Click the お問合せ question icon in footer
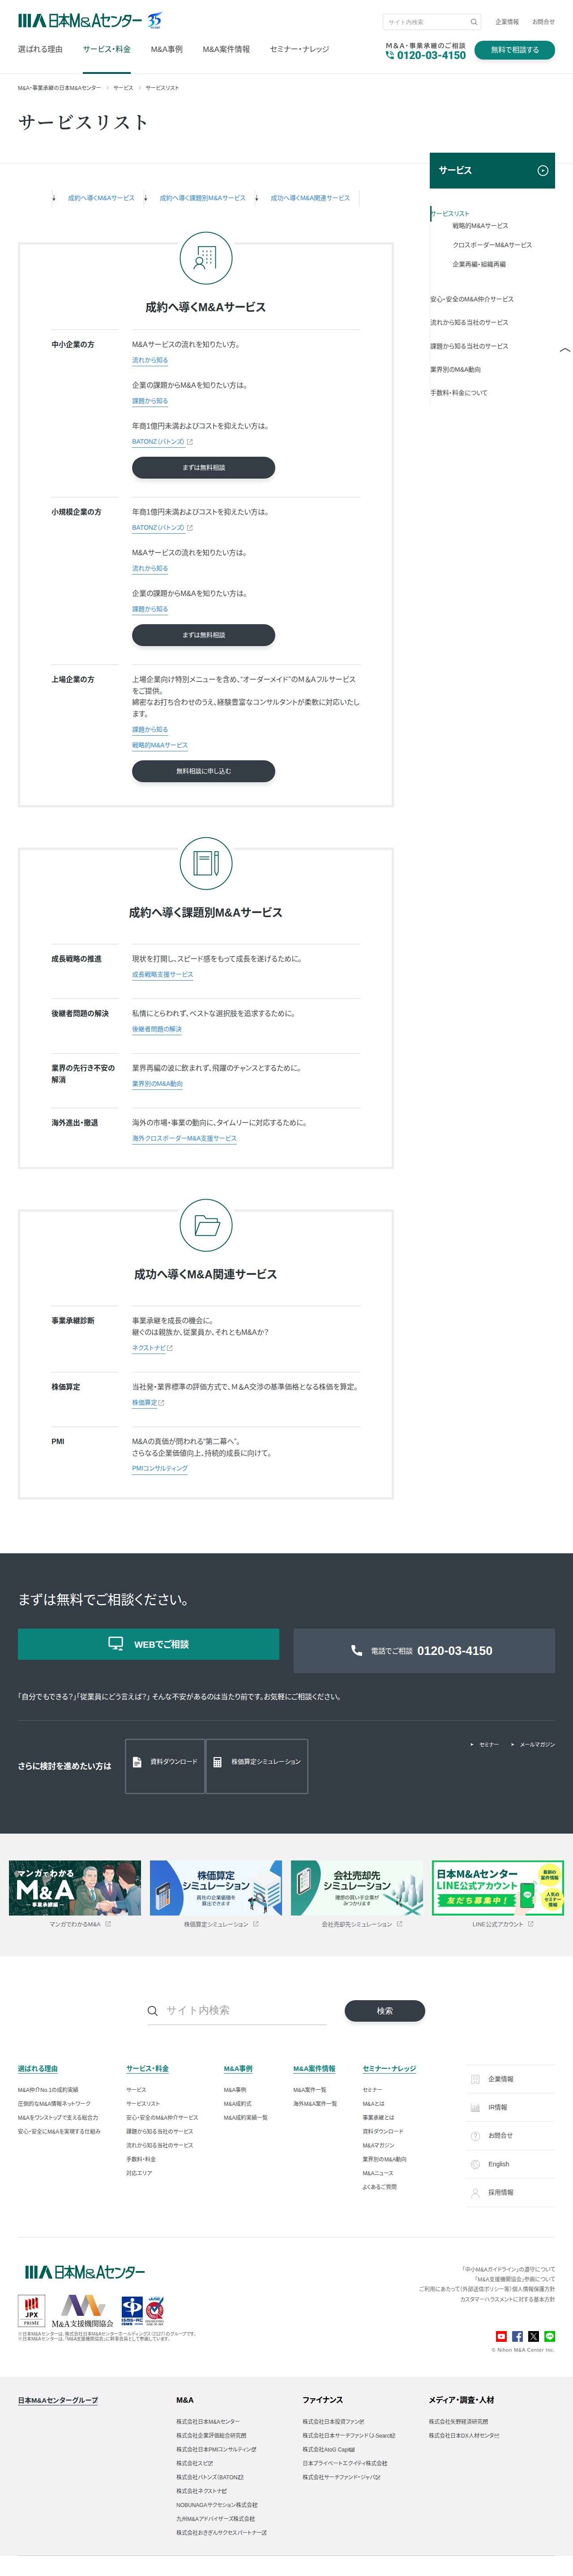Screen dimensions: 573x2576 point(475,2135)
